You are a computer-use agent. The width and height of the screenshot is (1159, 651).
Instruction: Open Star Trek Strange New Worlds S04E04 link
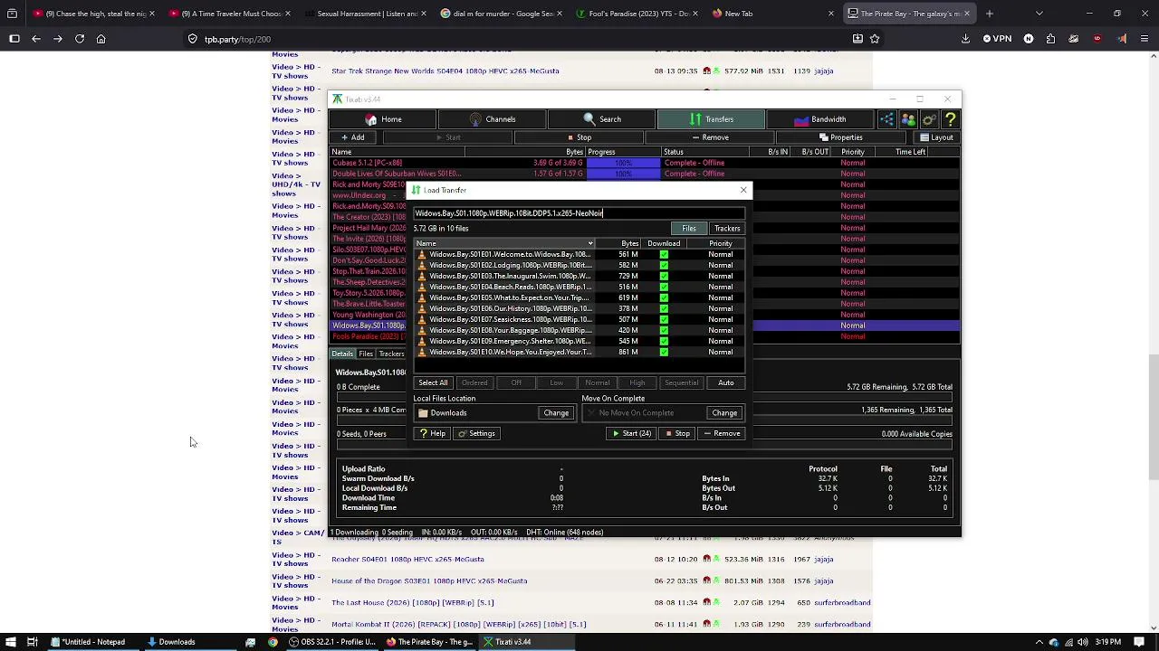tap(445, 71)
